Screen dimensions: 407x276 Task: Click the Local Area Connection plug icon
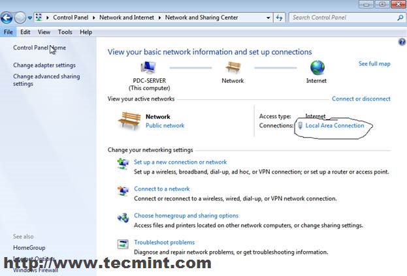300,125
